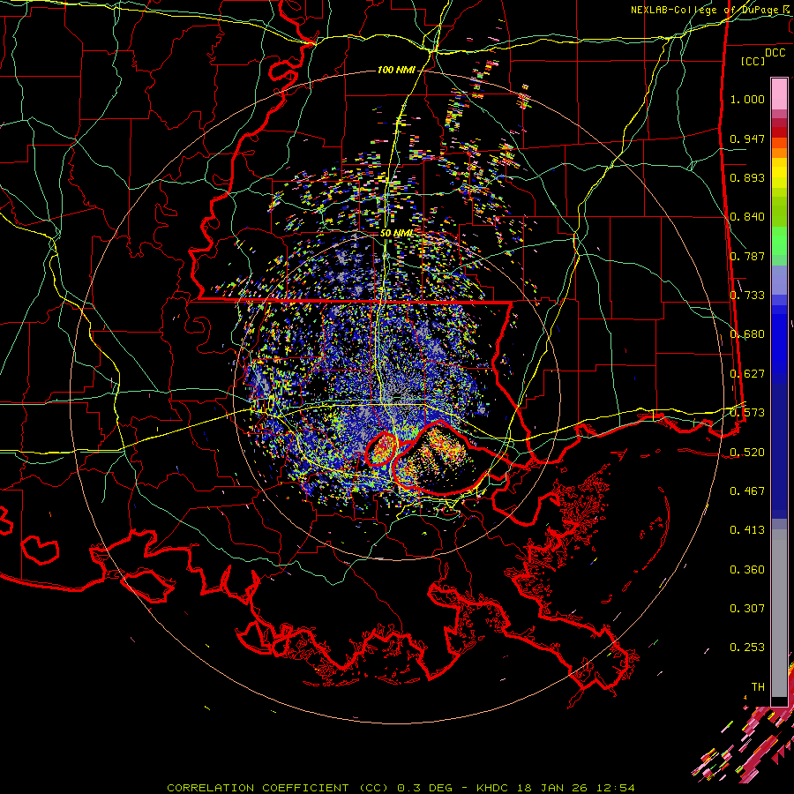794x794 pixels.
Task: Click the 0.893 scale value
Action: pos(747,177)
